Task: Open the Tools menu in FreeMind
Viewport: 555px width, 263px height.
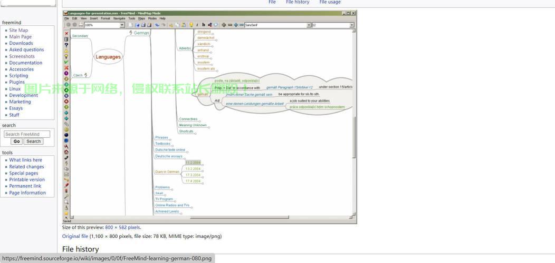Action: (132, 18)
